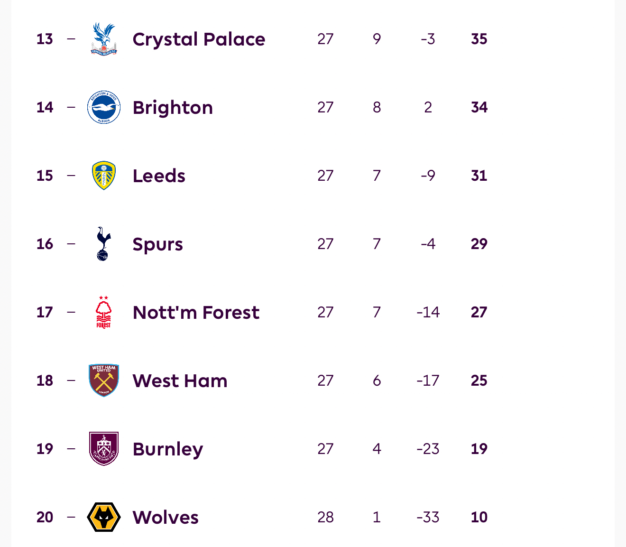Click the Crystal Palace club crest
This screenshot has width=626, height=547.
coord(104,39)
